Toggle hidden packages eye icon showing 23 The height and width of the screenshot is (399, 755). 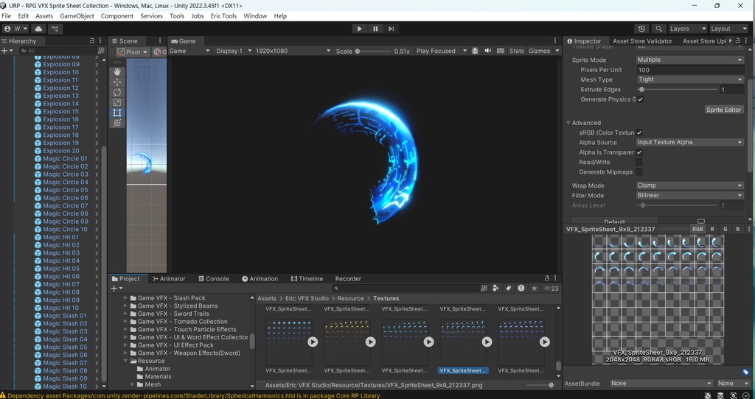[x=552, y=289]
